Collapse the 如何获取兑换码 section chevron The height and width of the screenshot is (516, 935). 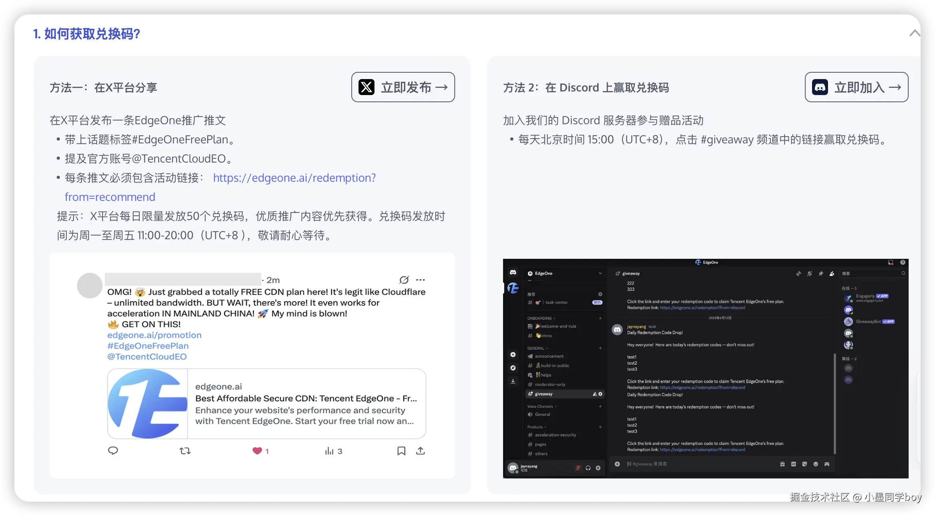[914, 34]
